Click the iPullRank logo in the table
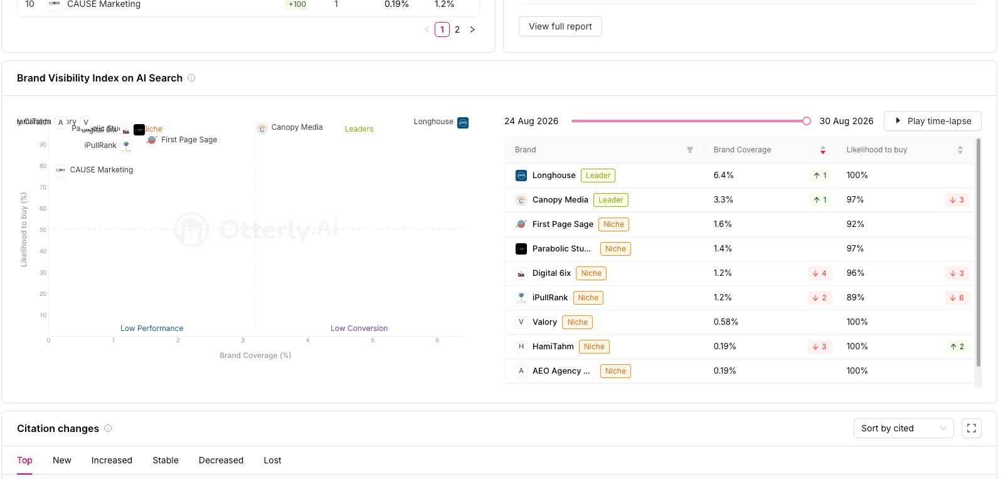Viewport: 1008px width, 479px height. pyautogui.click(x=521, y=298)
